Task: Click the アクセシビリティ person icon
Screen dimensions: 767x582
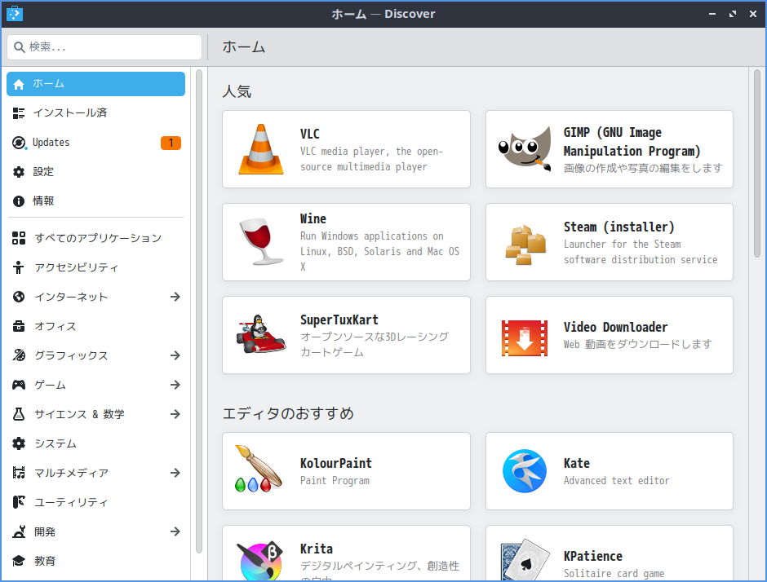Action: 19,267
